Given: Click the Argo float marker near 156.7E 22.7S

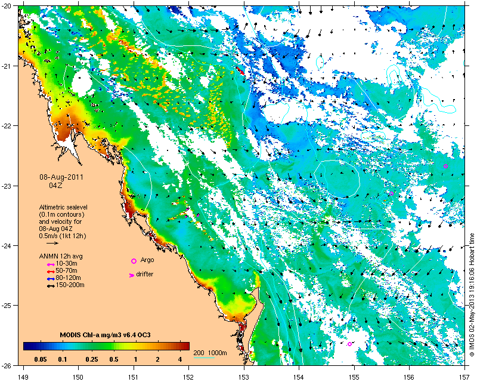Looking at the screenshot, I should coord(445,167).
